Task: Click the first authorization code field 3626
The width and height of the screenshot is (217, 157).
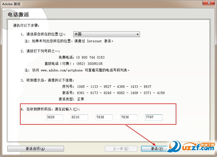Action: [x=54, y=117]
